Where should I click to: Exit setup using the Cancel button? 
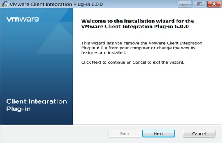199,133
